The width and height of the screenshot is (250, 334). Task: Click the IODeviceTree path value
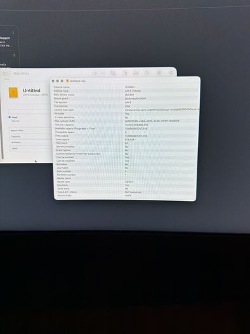(162, 109)
